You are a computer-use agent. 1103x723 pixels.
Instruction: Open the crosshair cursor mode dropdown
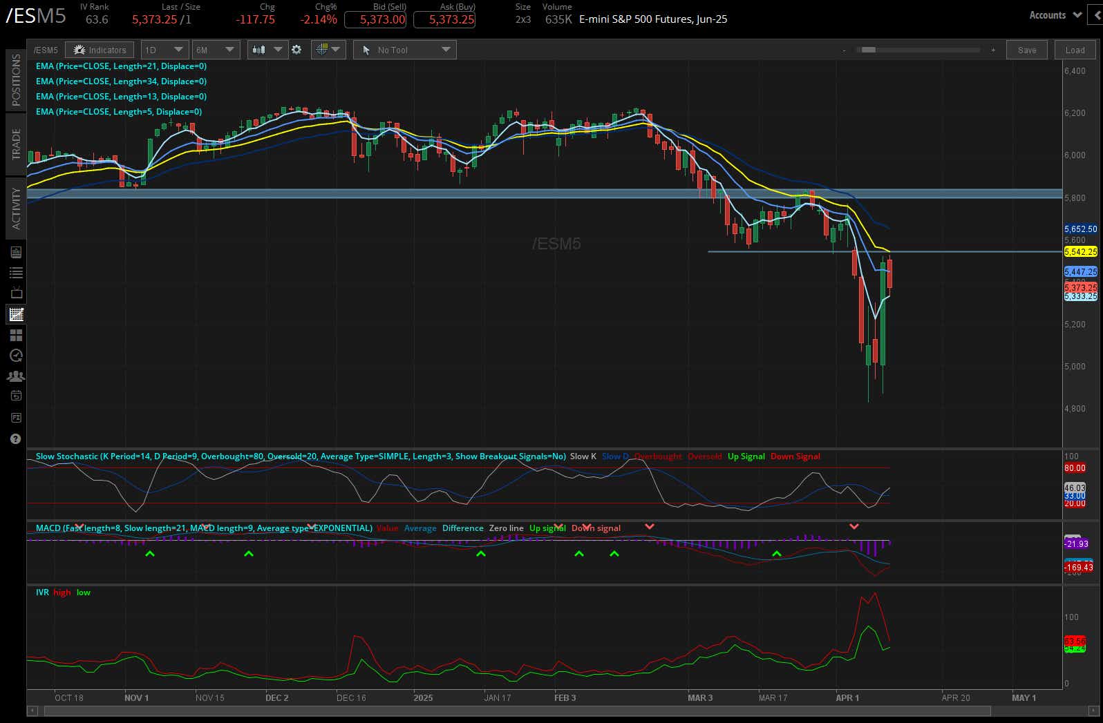click(328, 50)
